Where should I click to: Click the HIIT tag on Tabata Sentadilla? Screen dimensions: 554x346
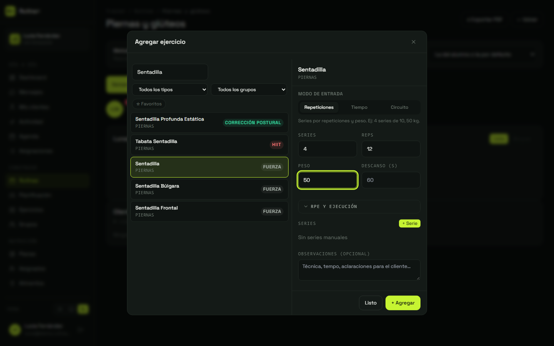tap(276, 145)
